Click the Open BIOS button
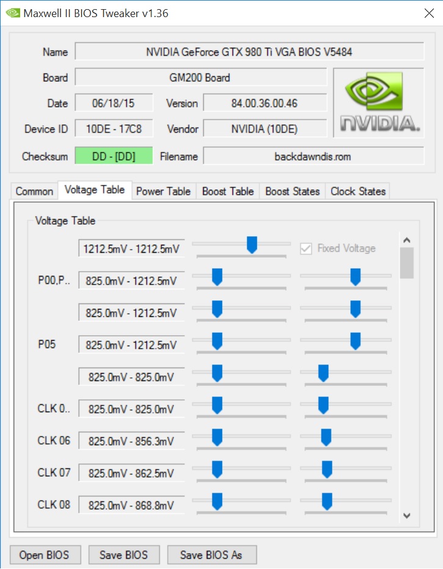The height and width of the screenshot is (569, 443). point(45,555)
